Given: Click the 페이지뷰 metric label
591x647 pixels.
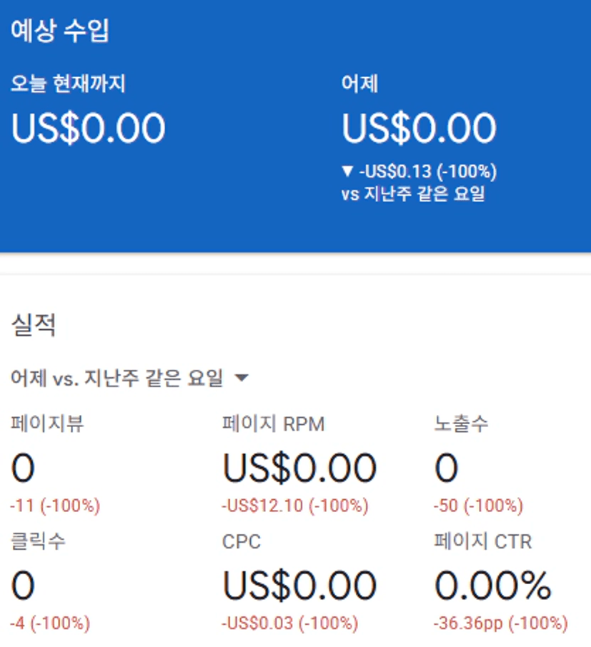Looking at the screenshot, I should 47,423.
